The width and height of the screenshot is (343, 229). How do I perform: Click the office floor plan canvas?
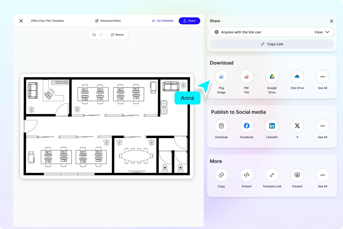107,126
